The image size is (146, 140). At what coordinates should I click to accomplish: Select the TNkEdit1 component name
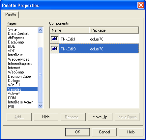[x=68, y=39]
